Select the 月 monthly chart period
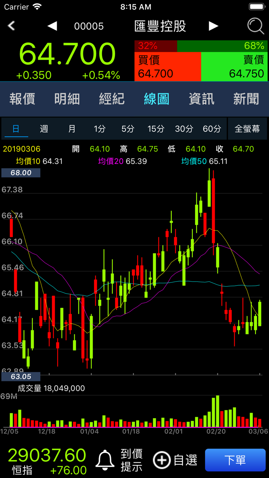The width and height of the screenshot is (269, 478). [x=72, y=129]
